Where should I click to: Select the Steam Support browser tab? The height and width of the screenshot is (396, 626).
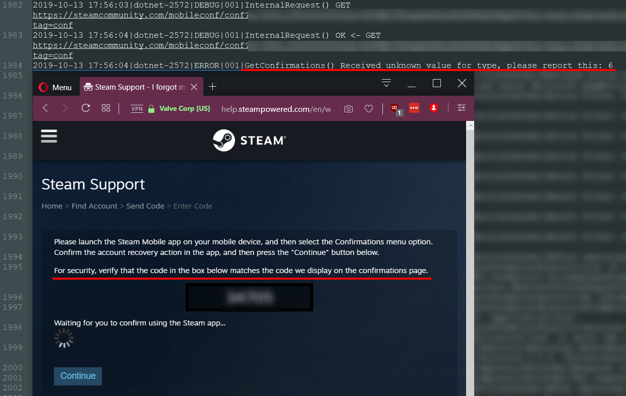(136, 86)
